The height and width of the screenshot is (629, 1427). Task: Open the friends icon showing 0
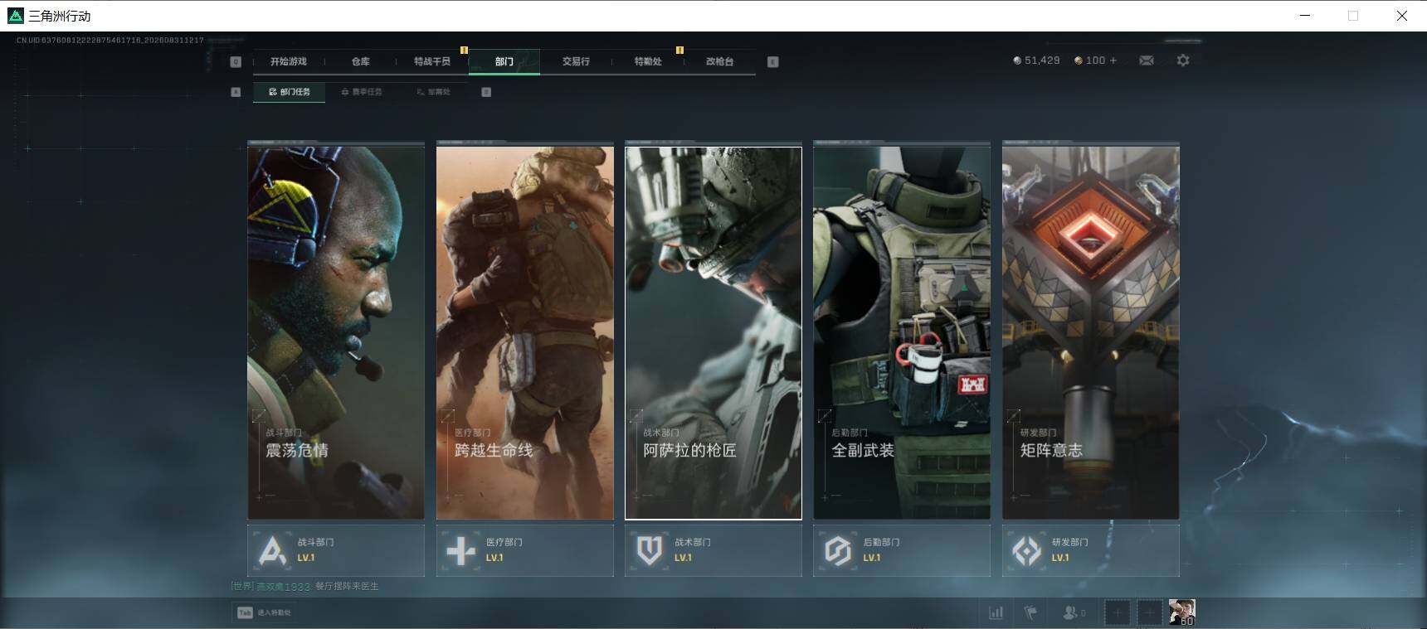pyautogui.click(x=1070, y=612)
